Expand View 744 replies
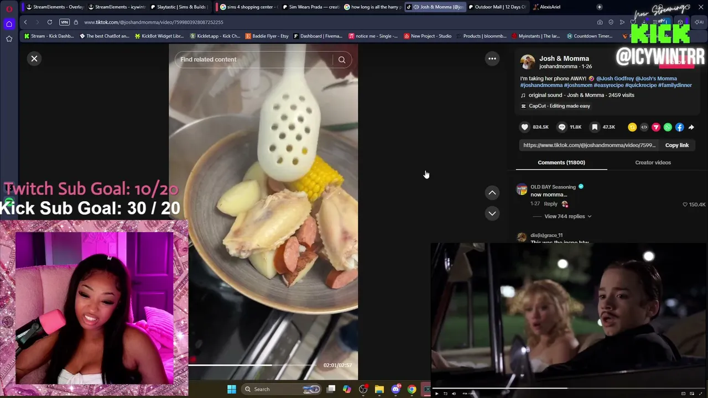The height and width of the screenshot is (398, 708). 568,217
